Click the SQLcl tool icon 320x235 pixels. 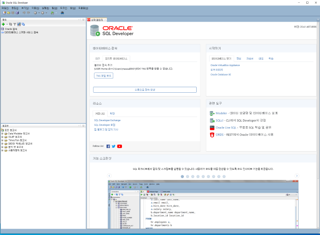click(212, 121)
